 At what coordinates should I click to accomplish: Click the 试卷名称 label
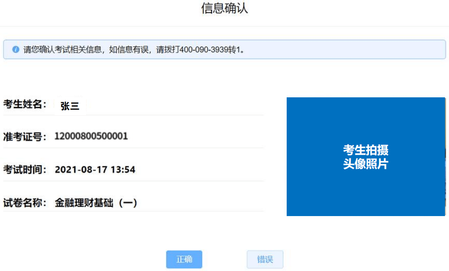(x=25, y=203)
